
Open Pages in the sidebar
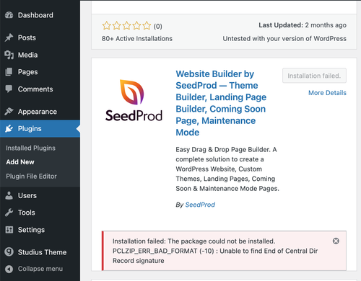click(28, 72)
